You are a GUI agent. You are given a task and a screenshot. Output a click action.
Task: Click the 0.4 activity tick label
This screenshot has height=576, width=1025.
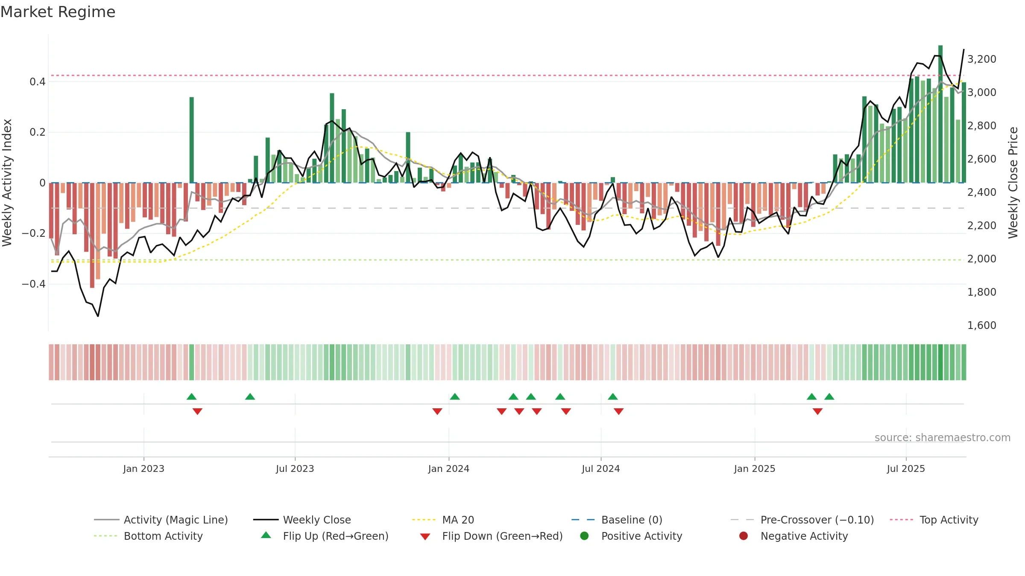(x=38, y=81)
